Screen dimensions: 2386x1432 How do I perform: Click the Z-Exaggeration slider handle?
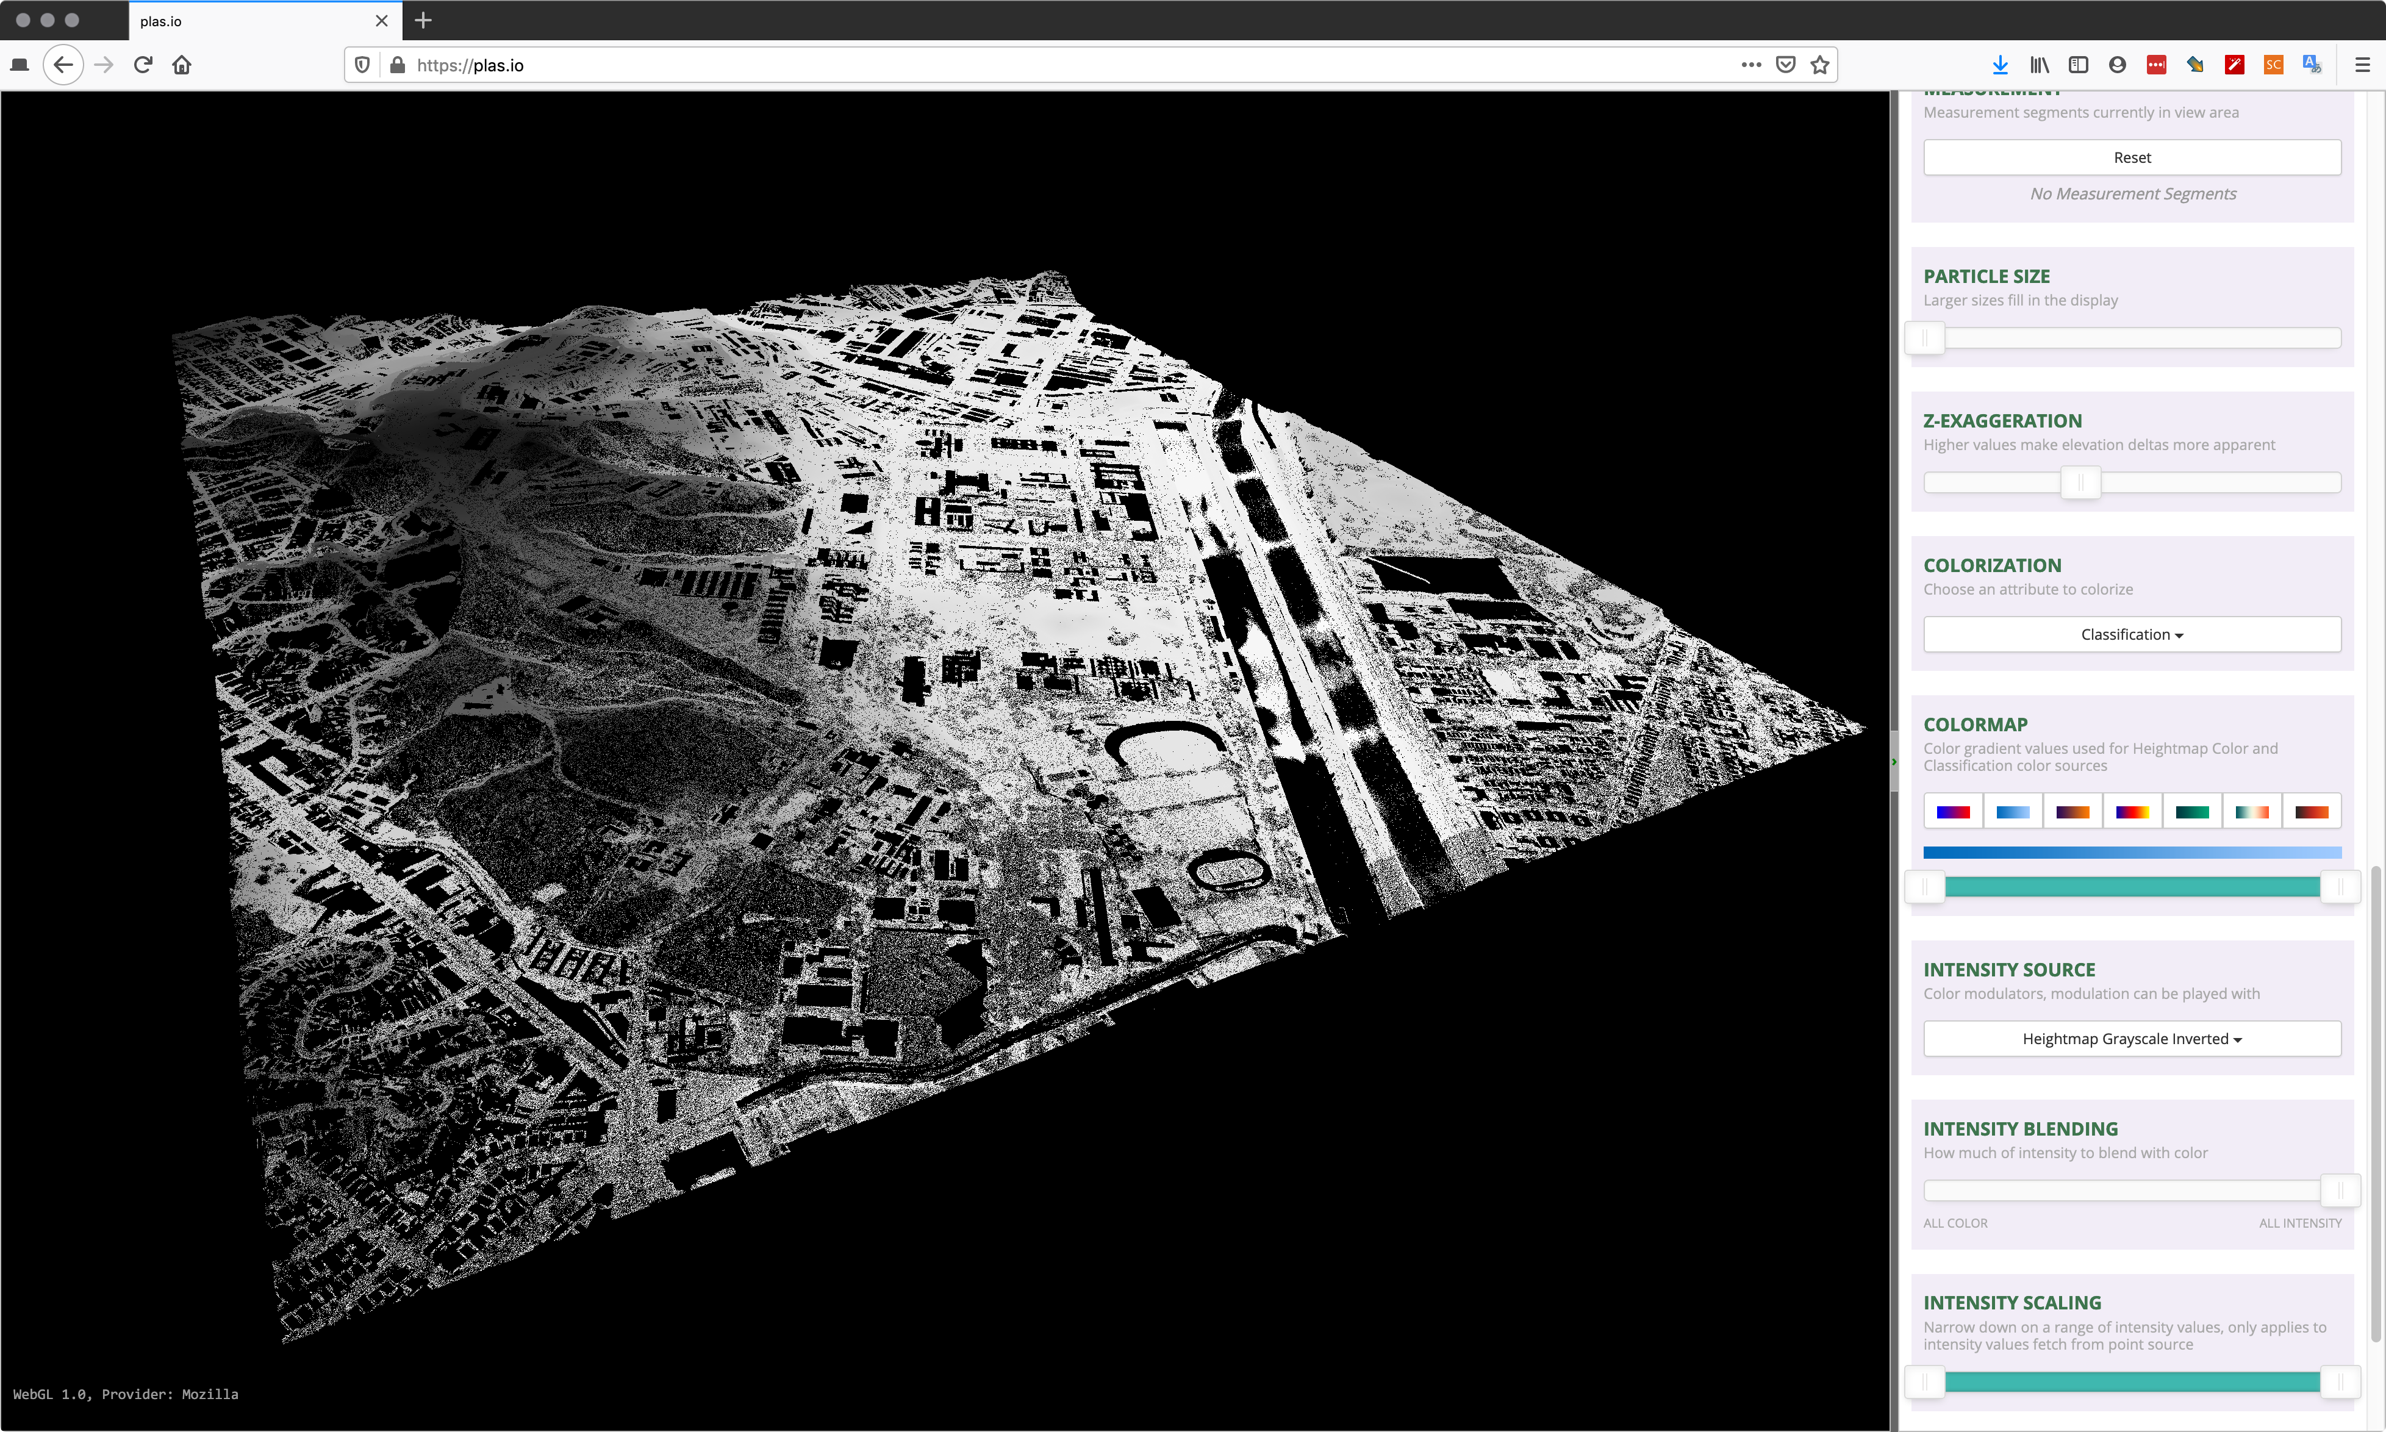click(2080, 482)
